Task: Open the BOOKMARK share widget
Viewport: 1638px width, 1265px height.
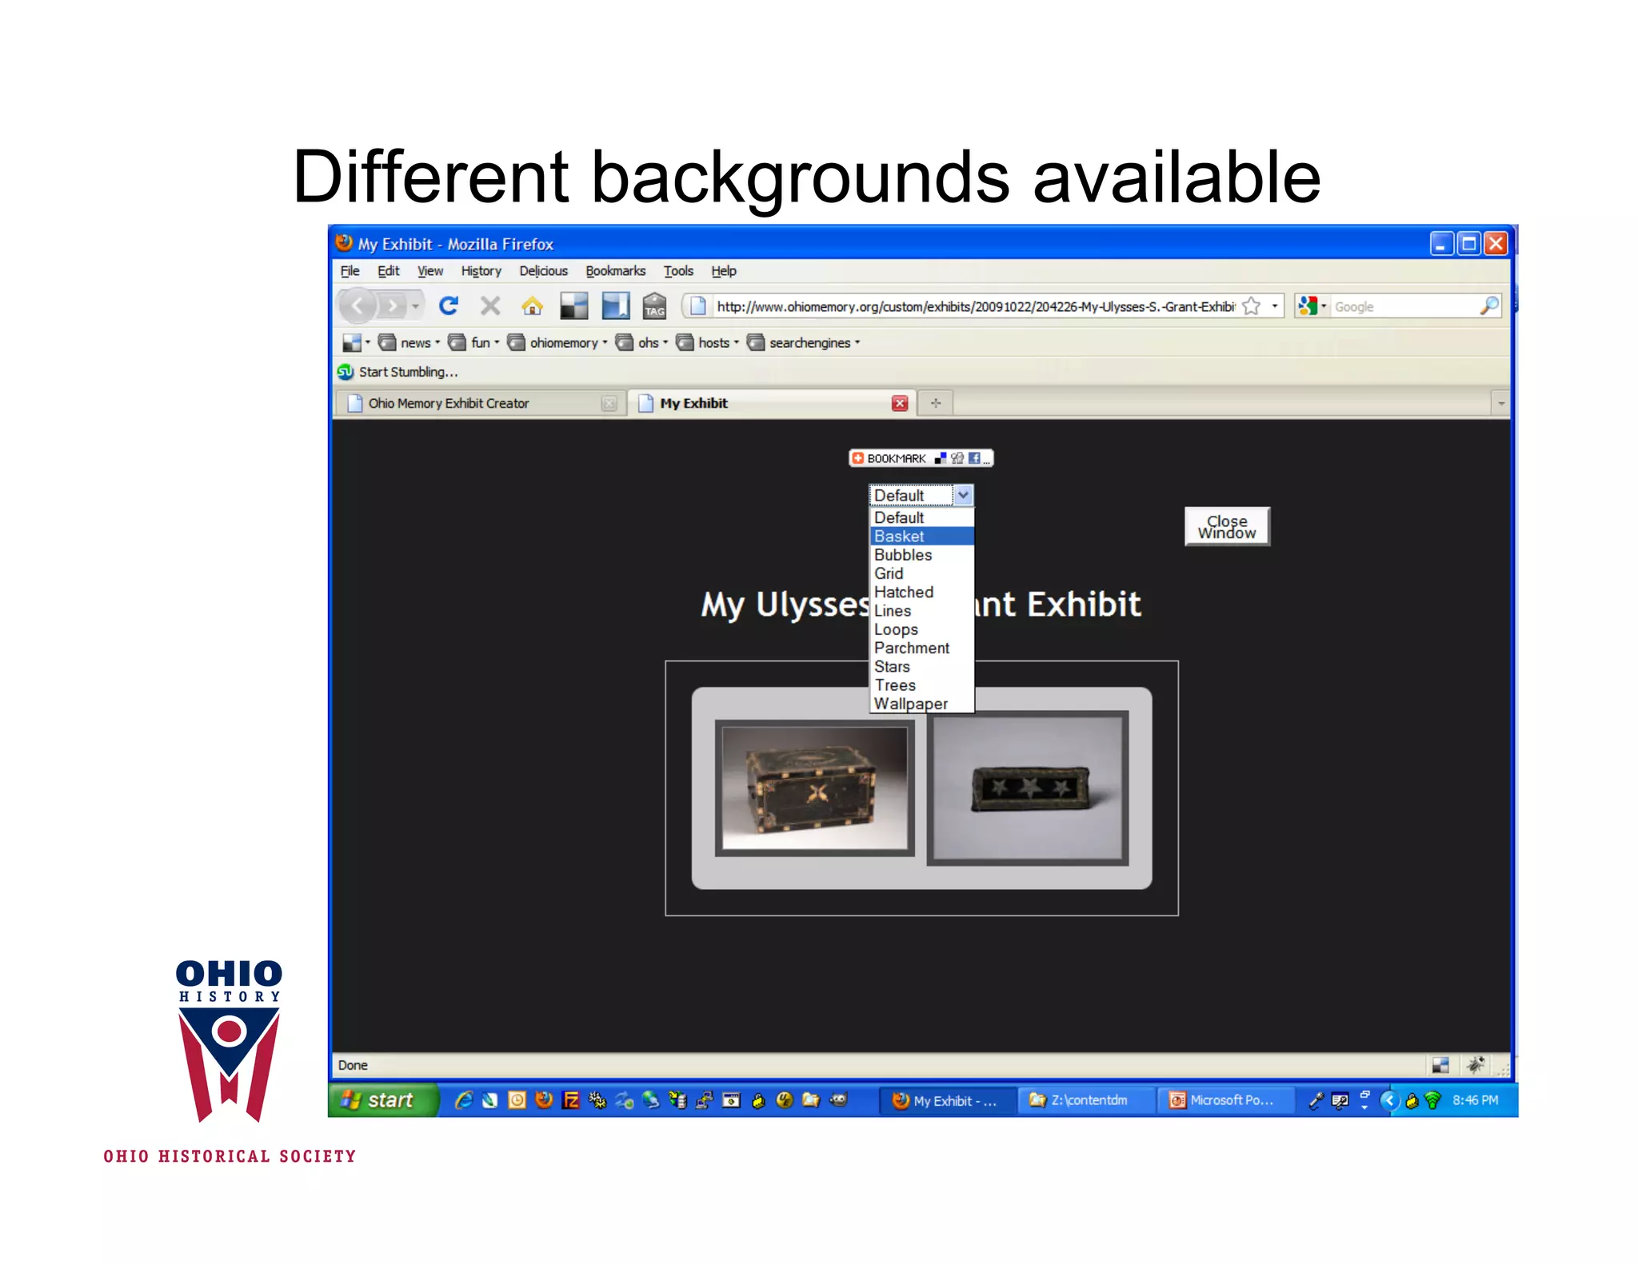Action: point(921,458)
